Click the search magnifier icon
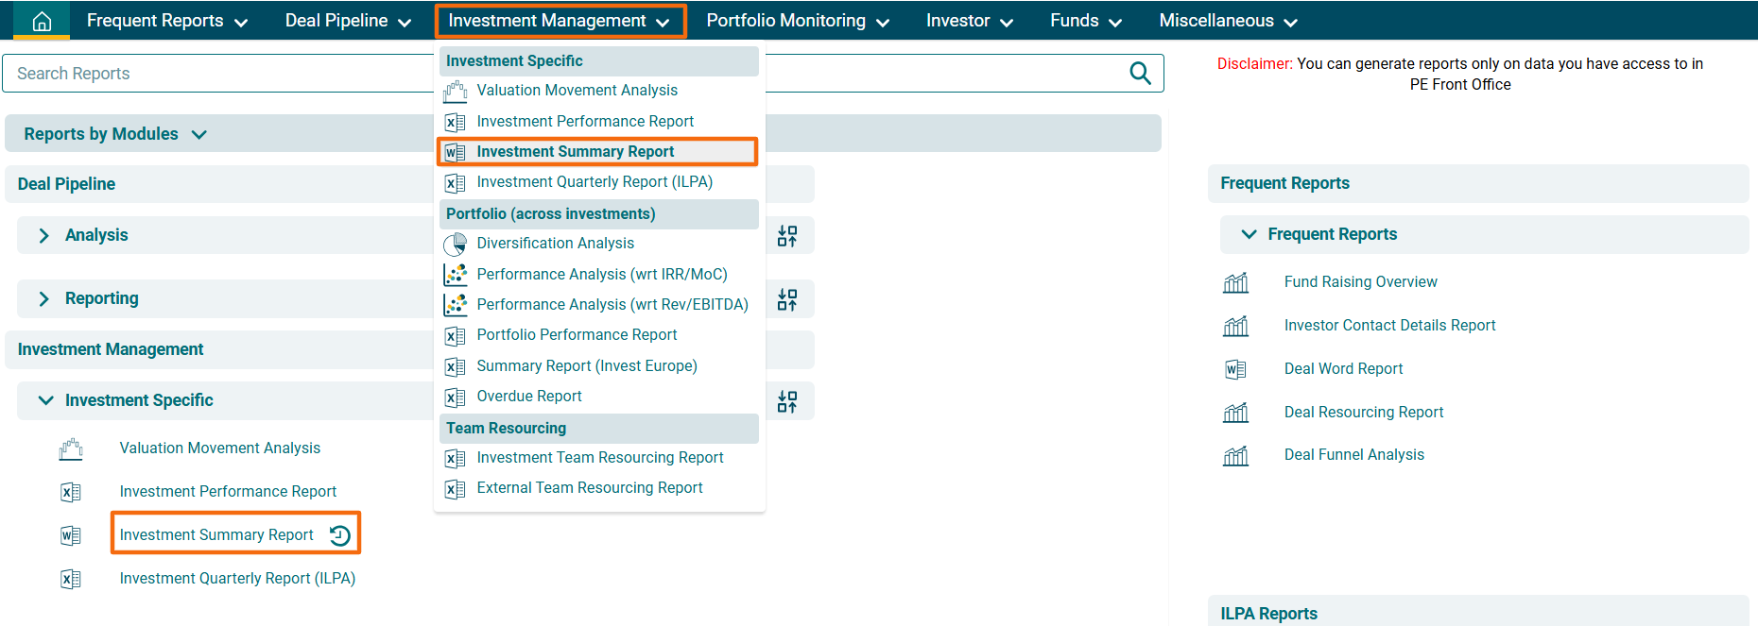The height and width of the screenshot is (626, 1758). (1140, 74)
